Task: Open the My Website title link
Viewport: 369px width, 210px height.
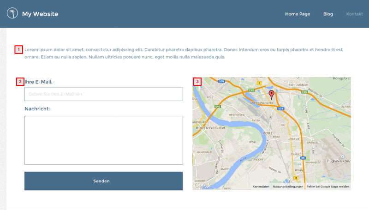Action: click(40, 14)
